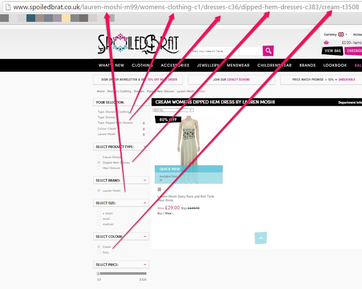
Task: Click the back-to-top arrow button
Action: point(261,238)
